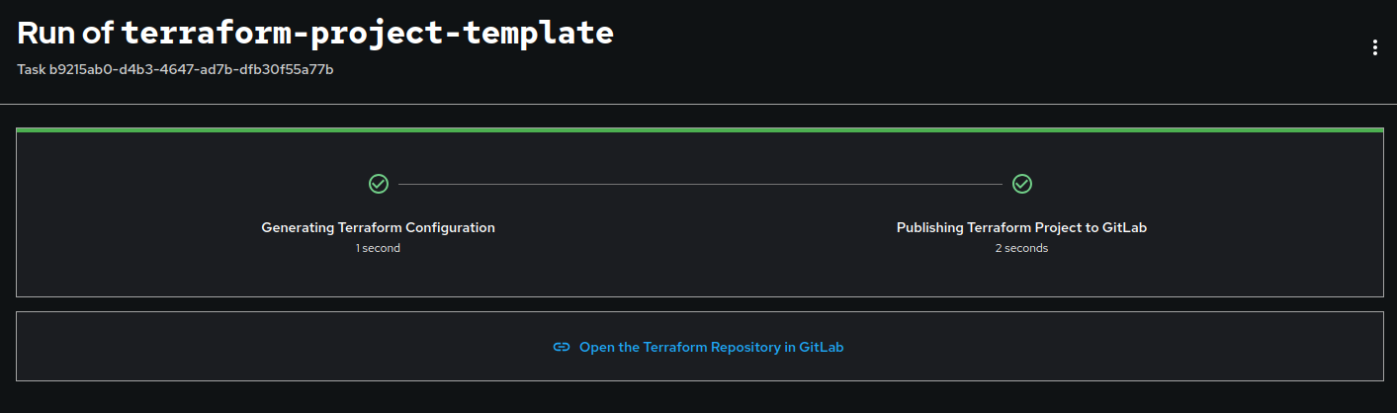The height and width of the screenshot is (413, 1397).
Task: Select the Publishing Terraform Project to GitLab step
Action: pos(1021,227)
